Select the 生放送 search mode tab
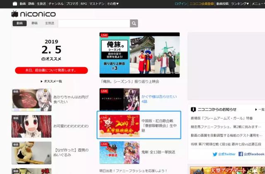The height and width of the screenshot is (174, 265). point(50,23)
